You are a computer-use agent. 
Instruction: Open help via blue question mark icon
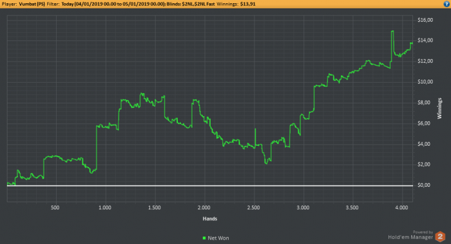446,4
